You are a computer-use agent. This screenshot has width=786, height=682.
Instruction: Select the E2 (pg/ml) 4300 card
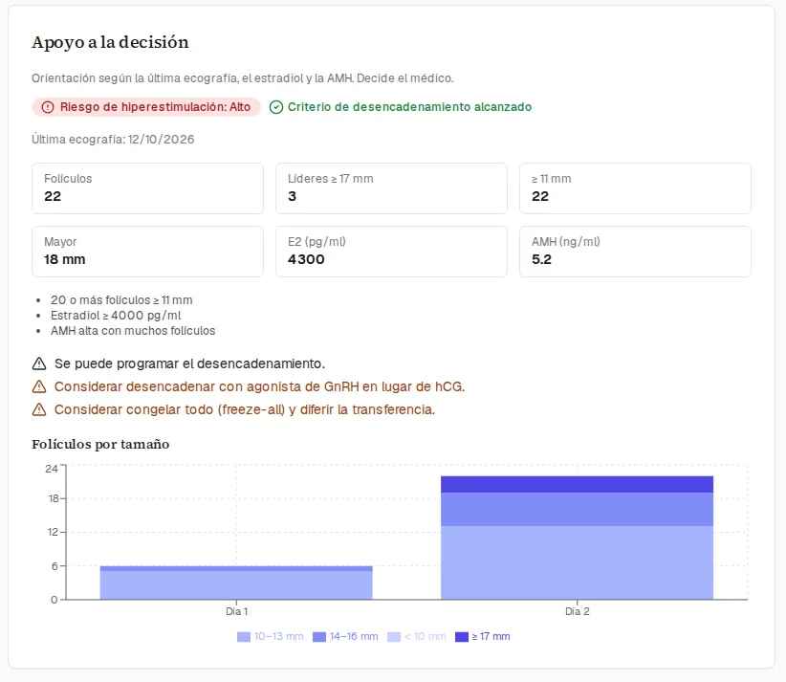(391, 252)
